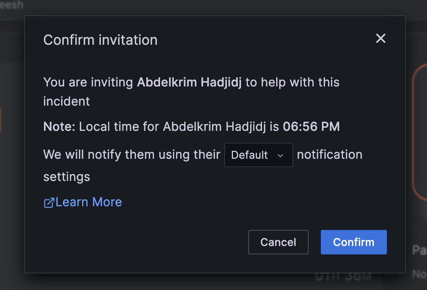
Task: Click the word "notification" after the dropdown
Action: (x=330, y=155)
